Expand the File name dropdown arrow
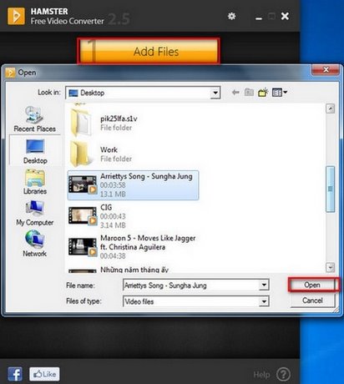Viewport: 344px width, 384px height. pos(264,285)
